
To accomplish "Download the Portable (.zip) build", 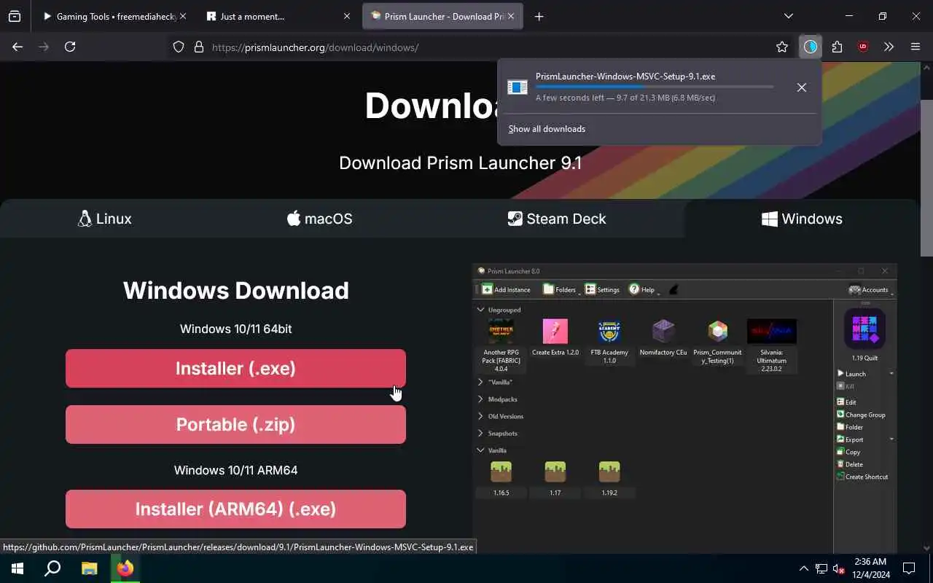I will click(235, 425).
